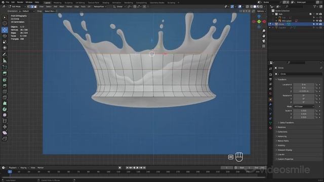Switch to Edge select mode
This screenshot has width=324, height=182.
[x=32, y=7]
